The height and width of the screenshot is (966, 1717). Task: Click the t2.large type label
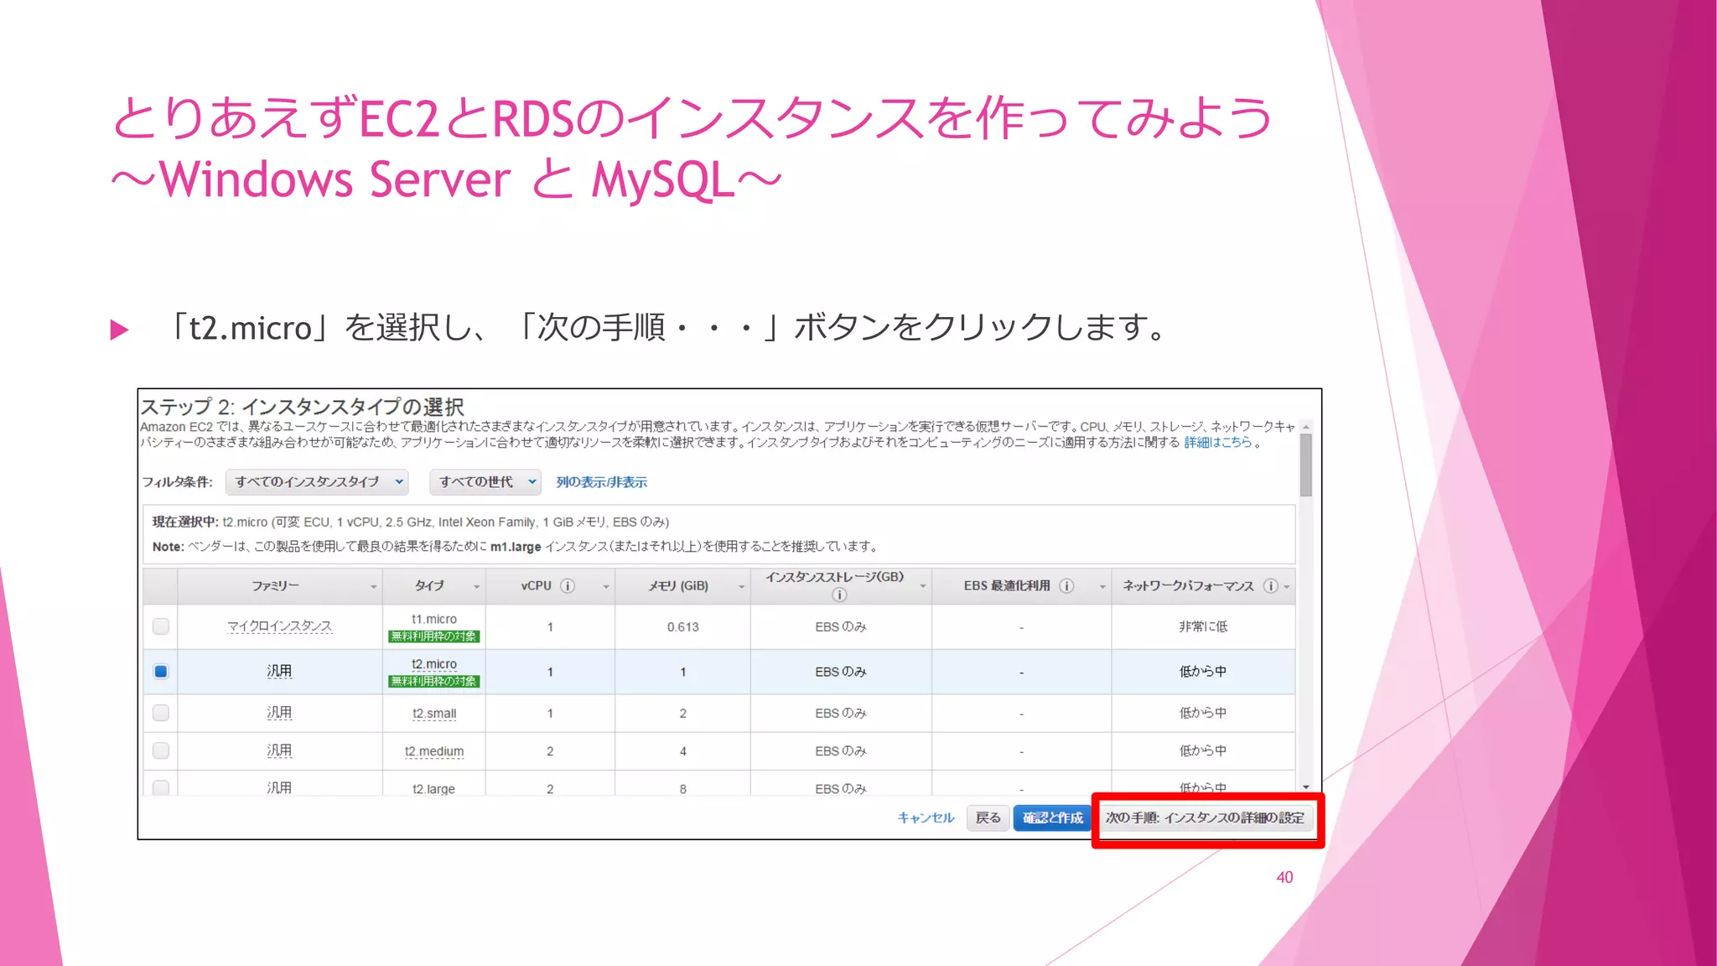(433, 788)
